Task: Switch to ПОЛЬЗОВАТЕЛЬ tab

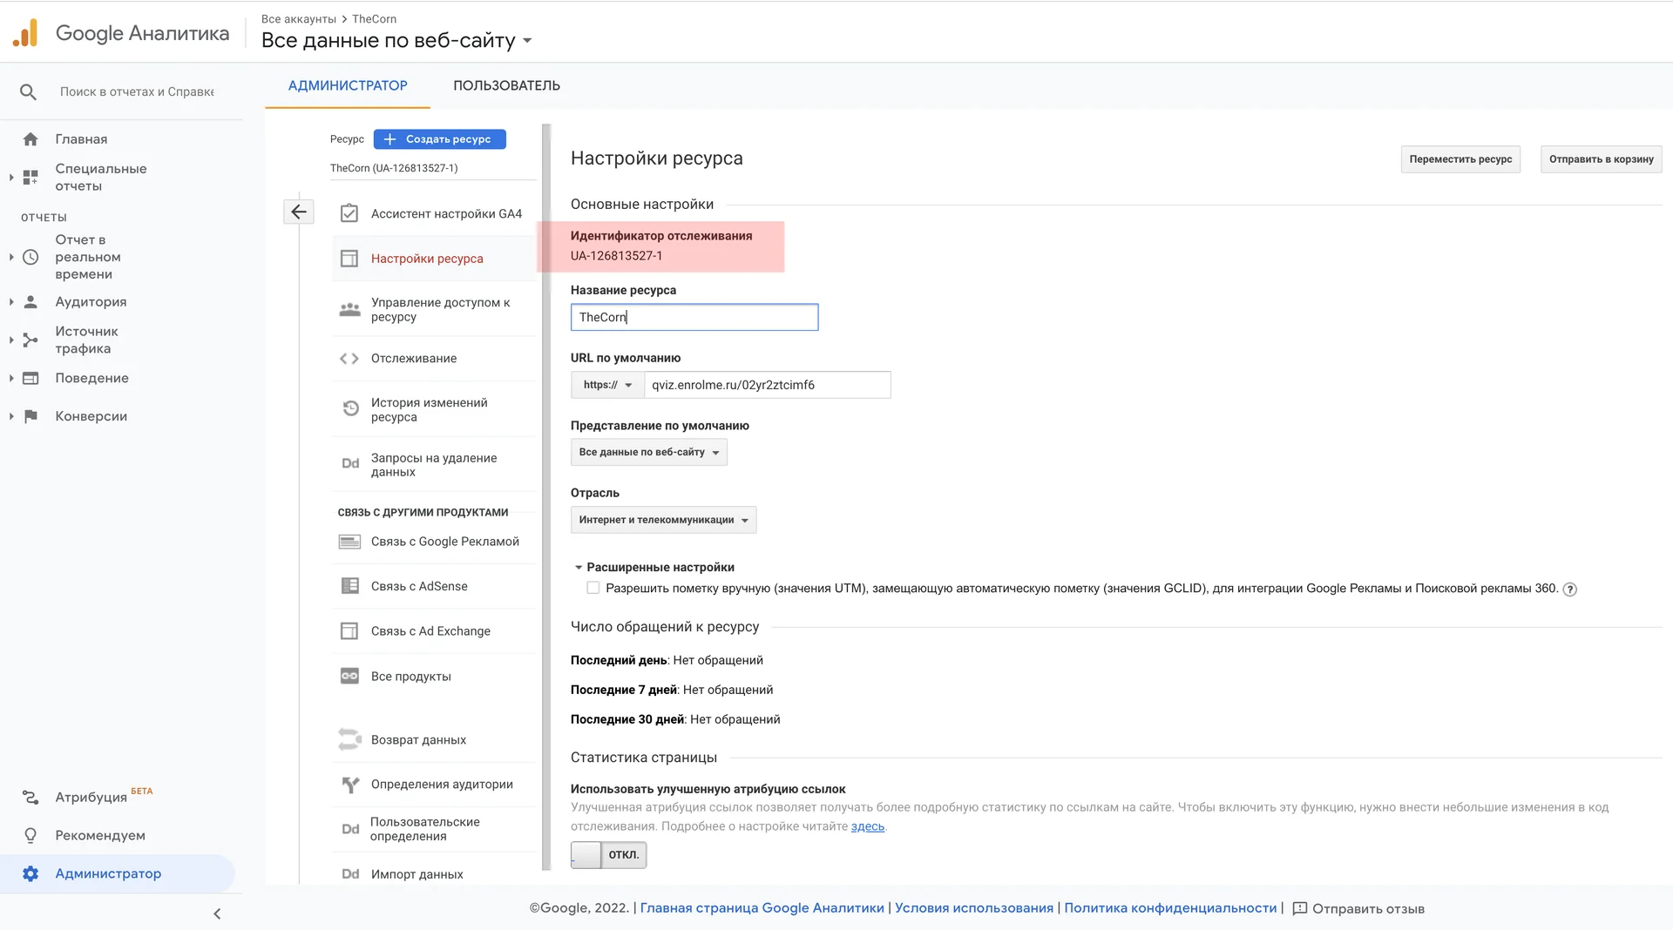Action: coord(506,85)
